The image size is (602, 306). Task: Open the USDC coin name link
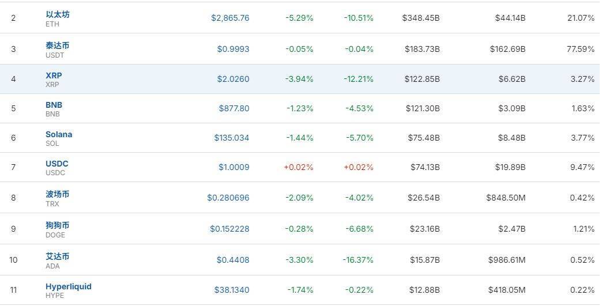tap(57, 164)
